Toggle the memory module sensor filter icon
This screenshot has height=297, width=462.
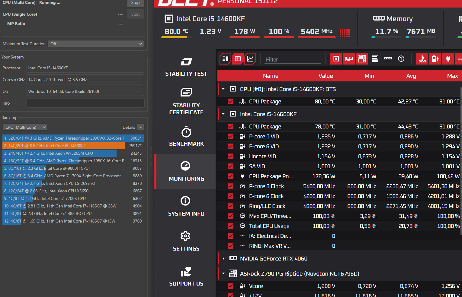coord(388,59)
